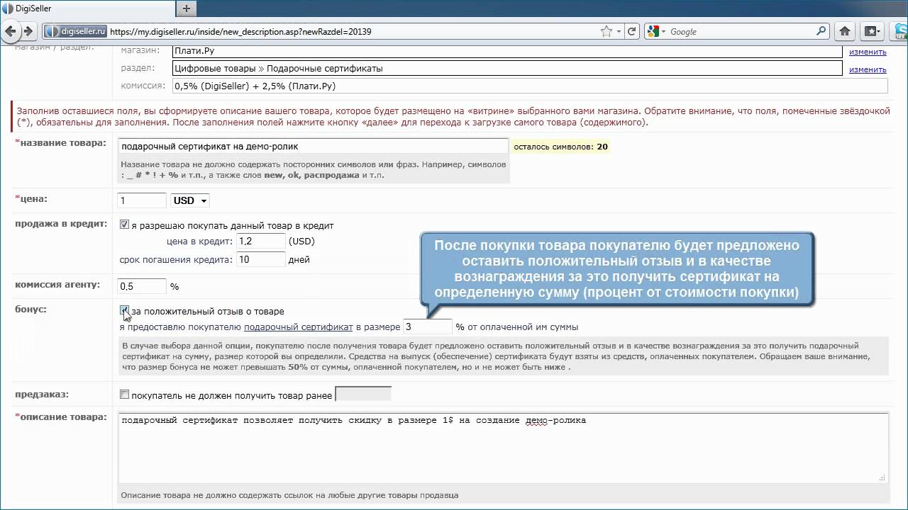
Task: Click the disabled pre-order date field
Action: click(x=362, y=394)
